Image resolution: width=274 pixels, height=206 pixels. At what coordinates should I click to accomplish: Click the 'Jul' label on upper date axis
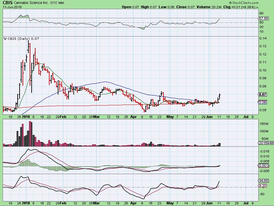point(246,117)
